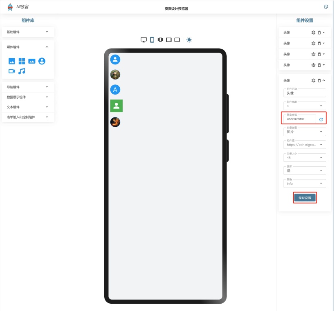Image resolution: width=334 pixels, height=311 pixels.
Task: Expand the 导航组件 category
Action: coord(27,87)
